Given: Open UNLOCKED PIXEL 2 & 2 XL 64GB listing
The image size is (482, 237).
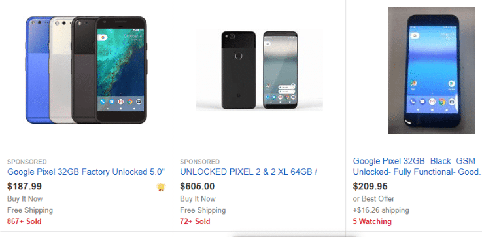Looking at the screenshot, I should point(249,172).
